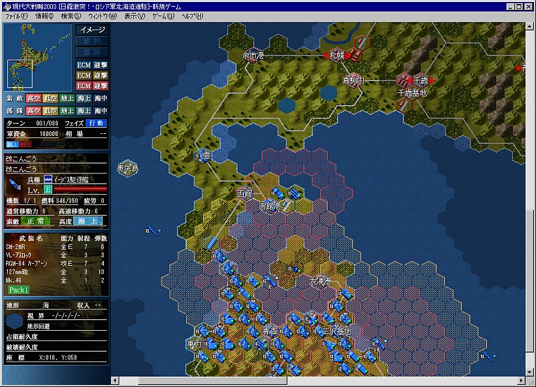Toggle 索敵 地上 search filter

[x=68, y=98]
